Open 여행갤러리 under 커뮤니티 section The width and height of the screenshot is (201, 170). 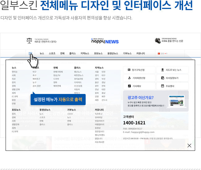(100, 124)
